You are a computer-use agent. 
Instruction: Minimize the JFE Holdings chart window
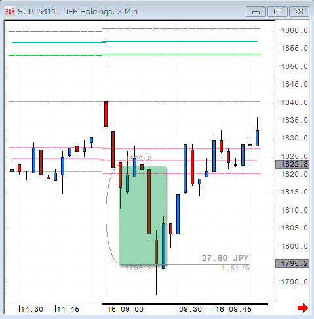256,12
